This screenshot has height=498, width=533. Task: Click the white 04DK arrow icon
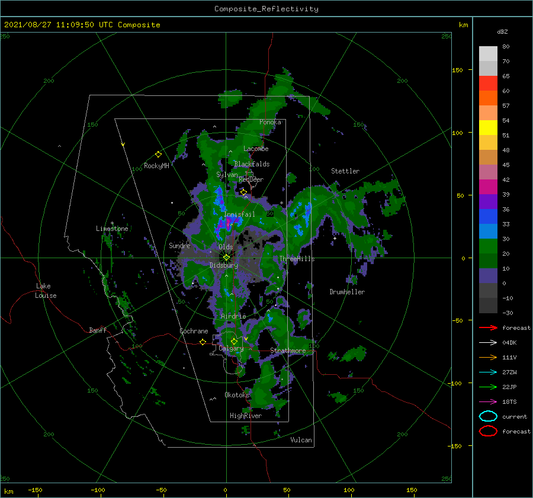[x=488, y=342]
